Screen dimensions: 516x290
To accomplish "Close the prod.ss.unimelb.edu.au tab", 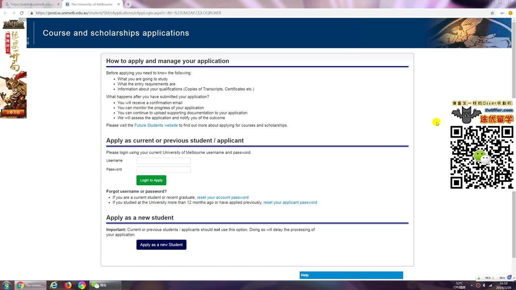I will tap(58, 4).
